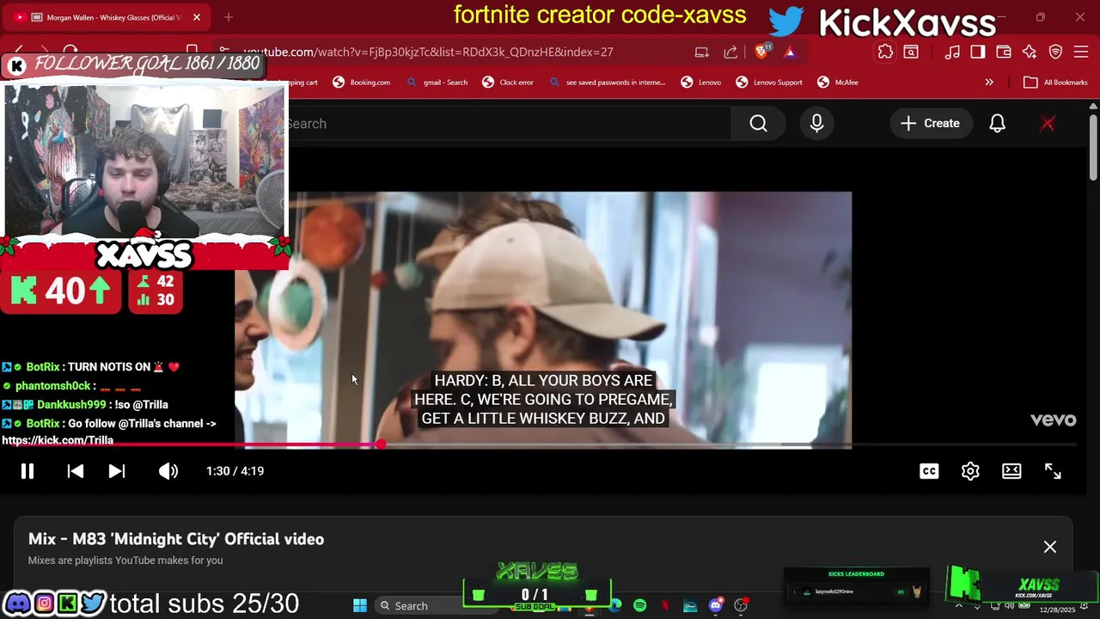Viewport: 1100px width, 619px height.
Task: Skip to next video in playlist
Action: coord(117,471)
